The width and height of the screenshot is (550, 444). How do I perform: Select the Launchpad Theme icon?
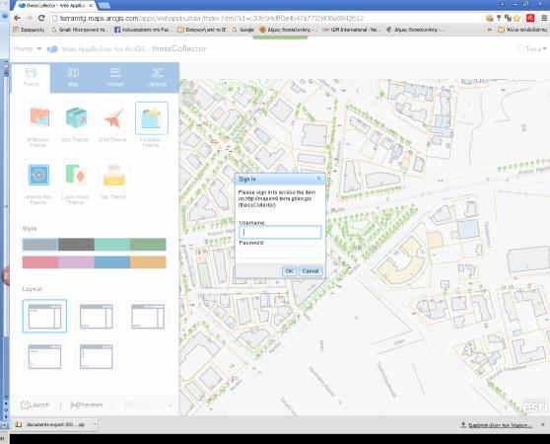pyautogui.click(x=76, y=175)
